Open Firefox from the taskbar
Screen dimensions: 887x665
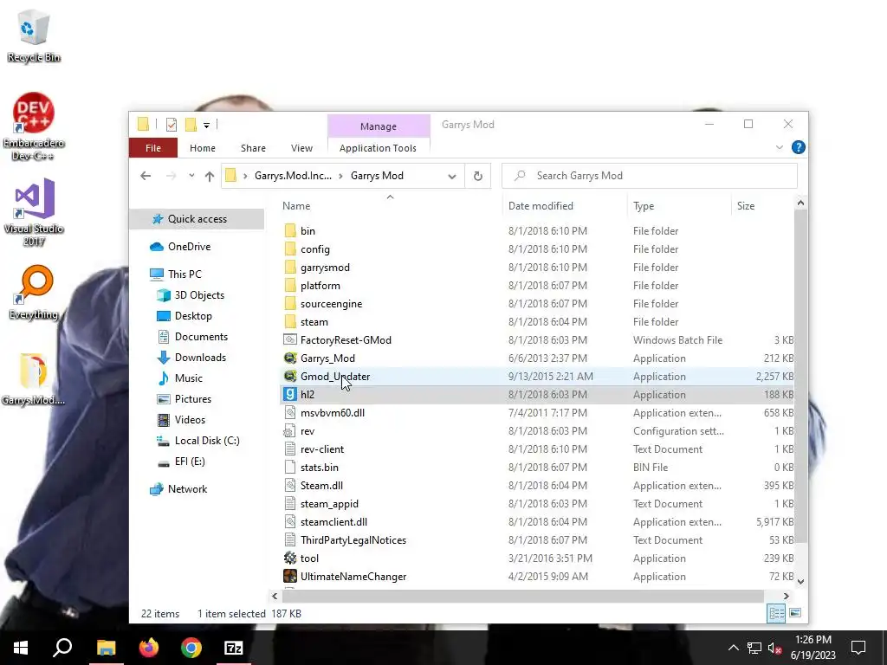(x=149, y=648)
